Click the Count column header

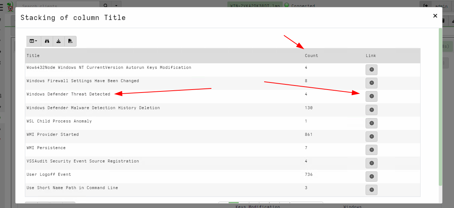pyautogui.click(x=311, y=56)
